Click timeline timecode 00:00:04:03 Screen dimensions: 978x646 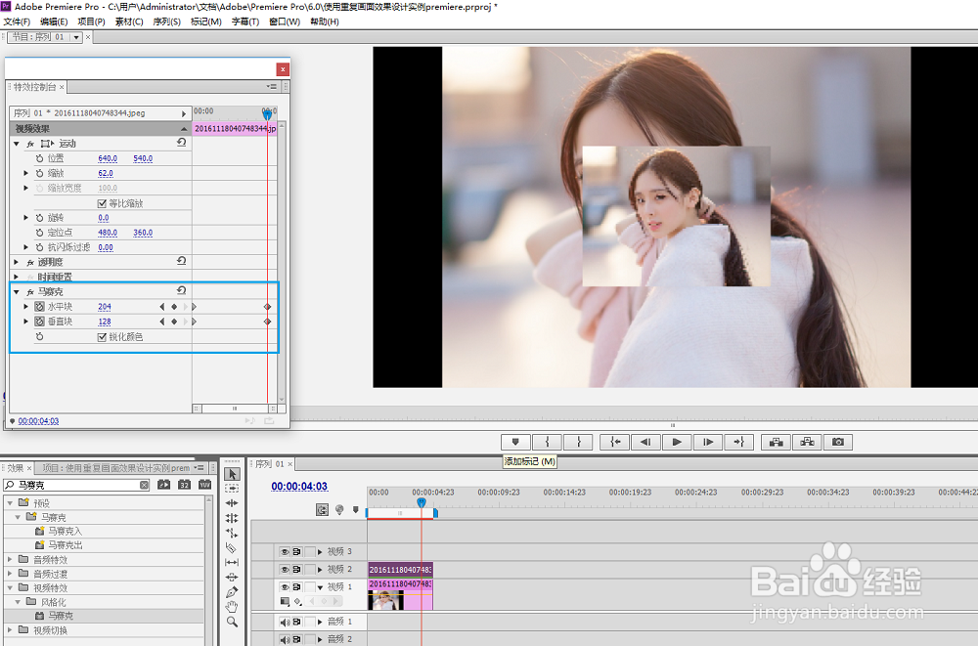[299, 487]
